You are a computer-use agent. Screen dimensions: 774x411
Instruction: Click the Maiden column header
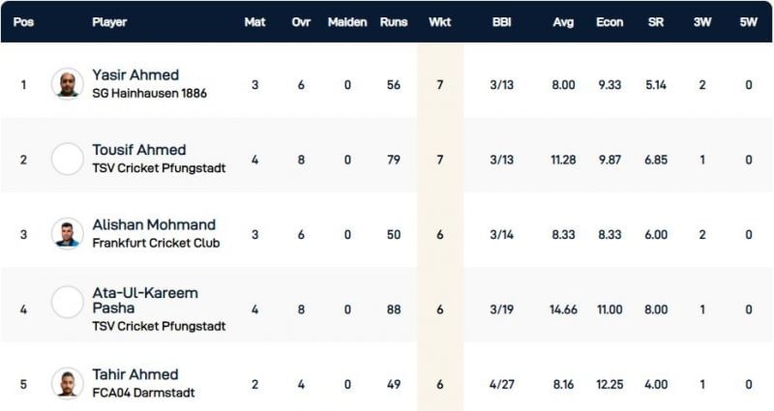347,21
